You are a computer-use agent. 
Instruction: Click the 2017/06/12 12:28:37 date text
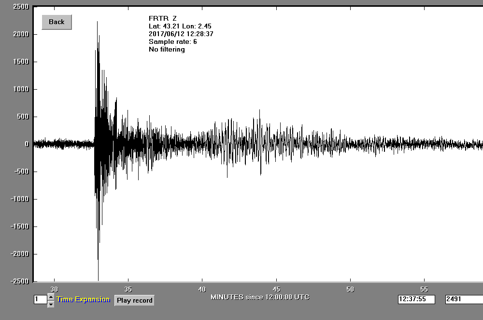pos(181,34)
